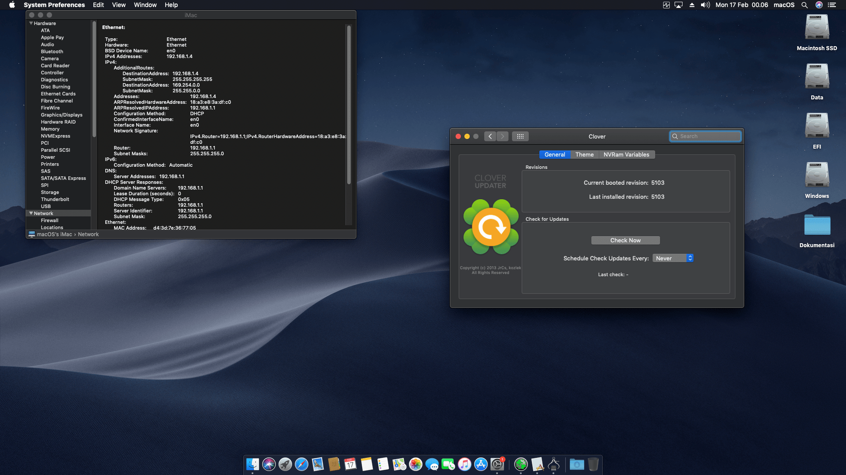Open Trash in dock
The image size is (846, 475).
point(593,464)
